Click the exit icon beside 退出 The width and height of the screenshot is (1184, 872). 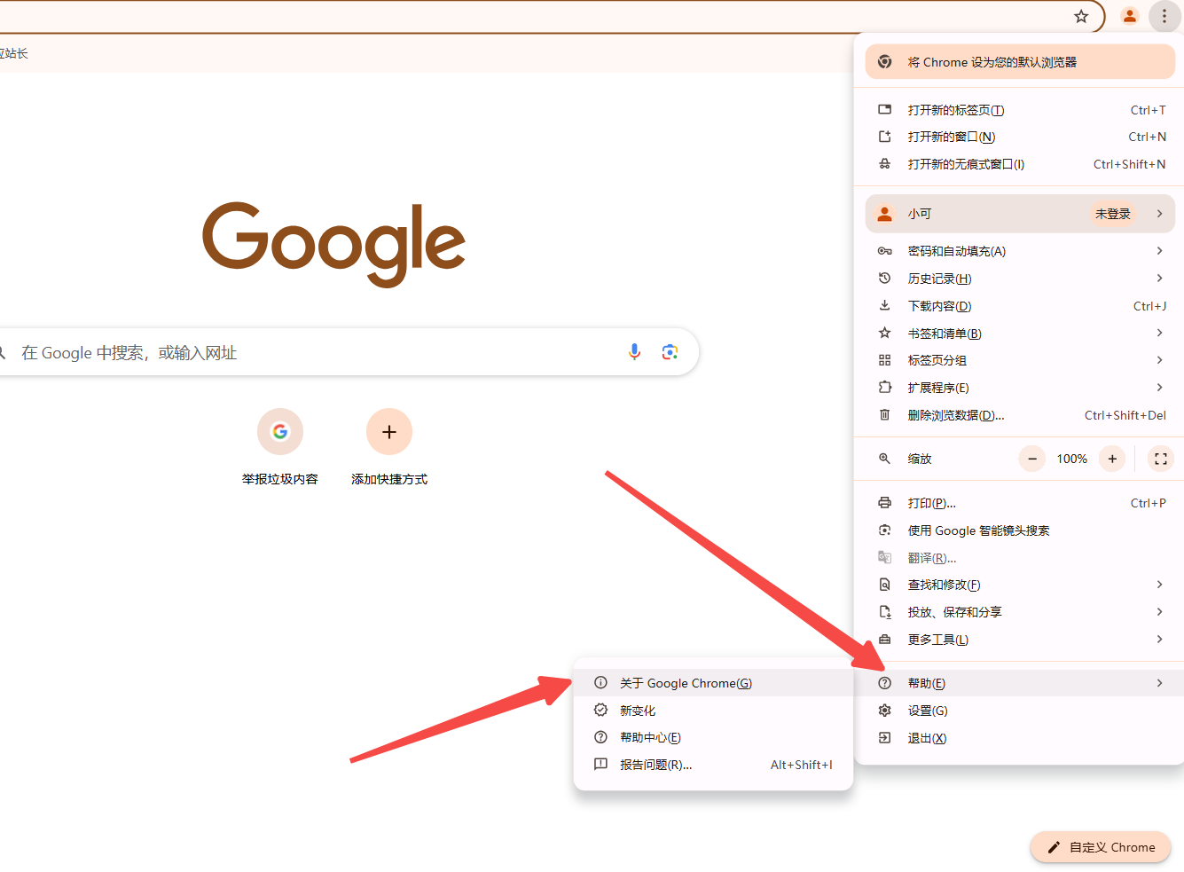884,738
